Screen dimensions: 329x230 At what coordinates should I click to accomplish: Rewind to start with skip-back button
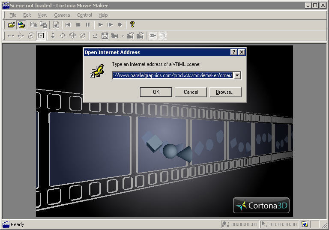tap(68, 25)
